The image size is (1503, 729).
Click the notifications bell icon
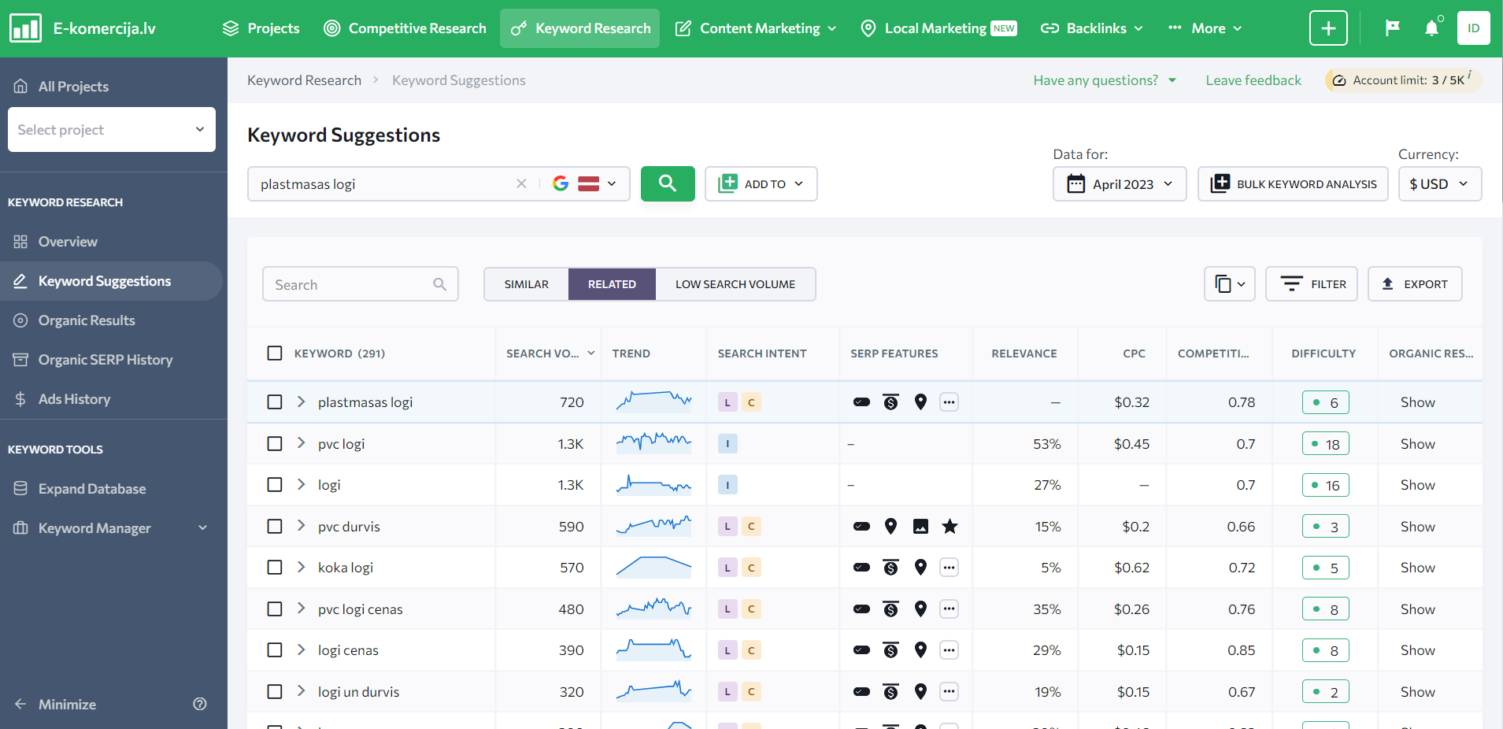point(1431,28)
